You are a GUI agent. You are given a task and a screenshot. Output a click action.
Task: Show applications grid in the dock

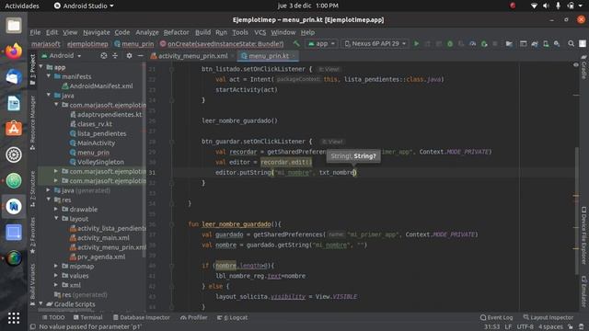(14, 318)
